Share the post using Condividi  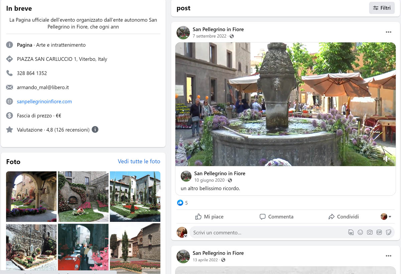344,217
